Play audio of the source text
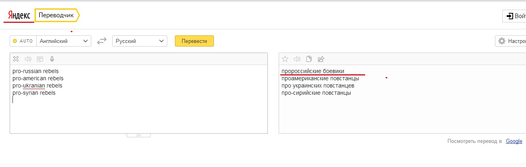Screen dimensions: 526x167 (x=28, y=59)
